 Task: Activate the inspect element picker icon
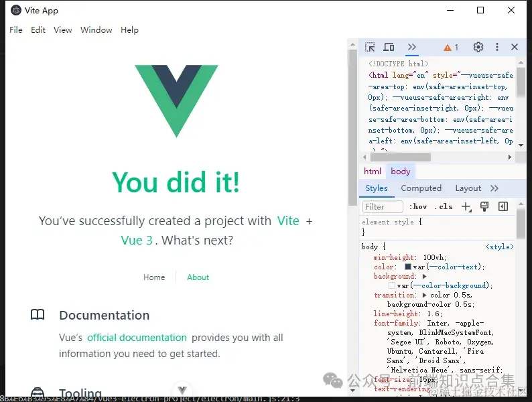370,47
